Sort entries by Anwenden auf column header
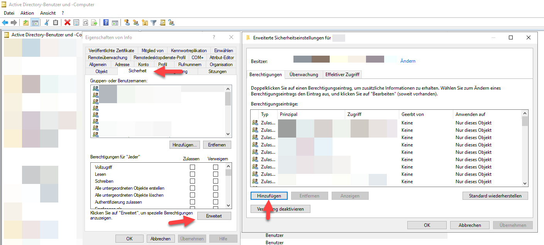 [x=487, y=114]
